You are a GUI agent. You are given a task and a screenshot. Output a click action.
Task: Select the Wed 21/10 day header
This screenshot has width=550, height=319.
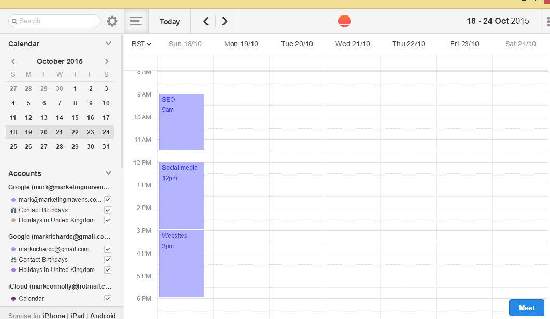(x=352, y=44)
